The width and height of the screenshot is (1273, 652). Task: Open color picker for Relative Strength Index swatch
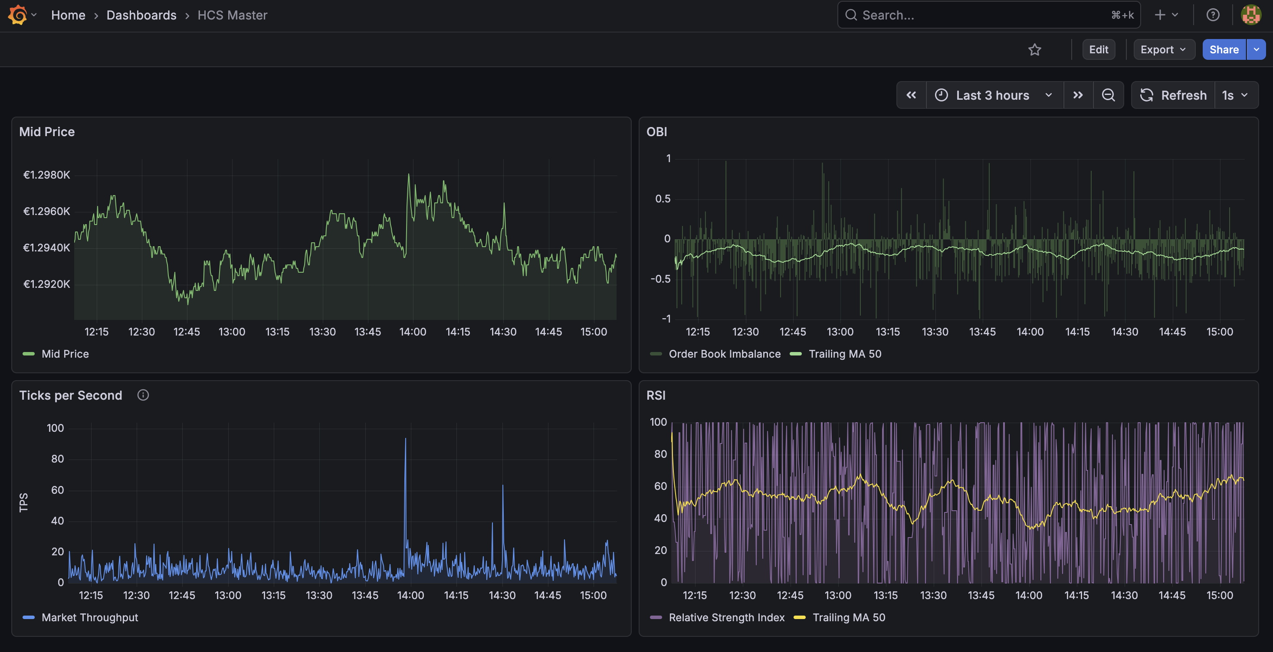[656, 617]
